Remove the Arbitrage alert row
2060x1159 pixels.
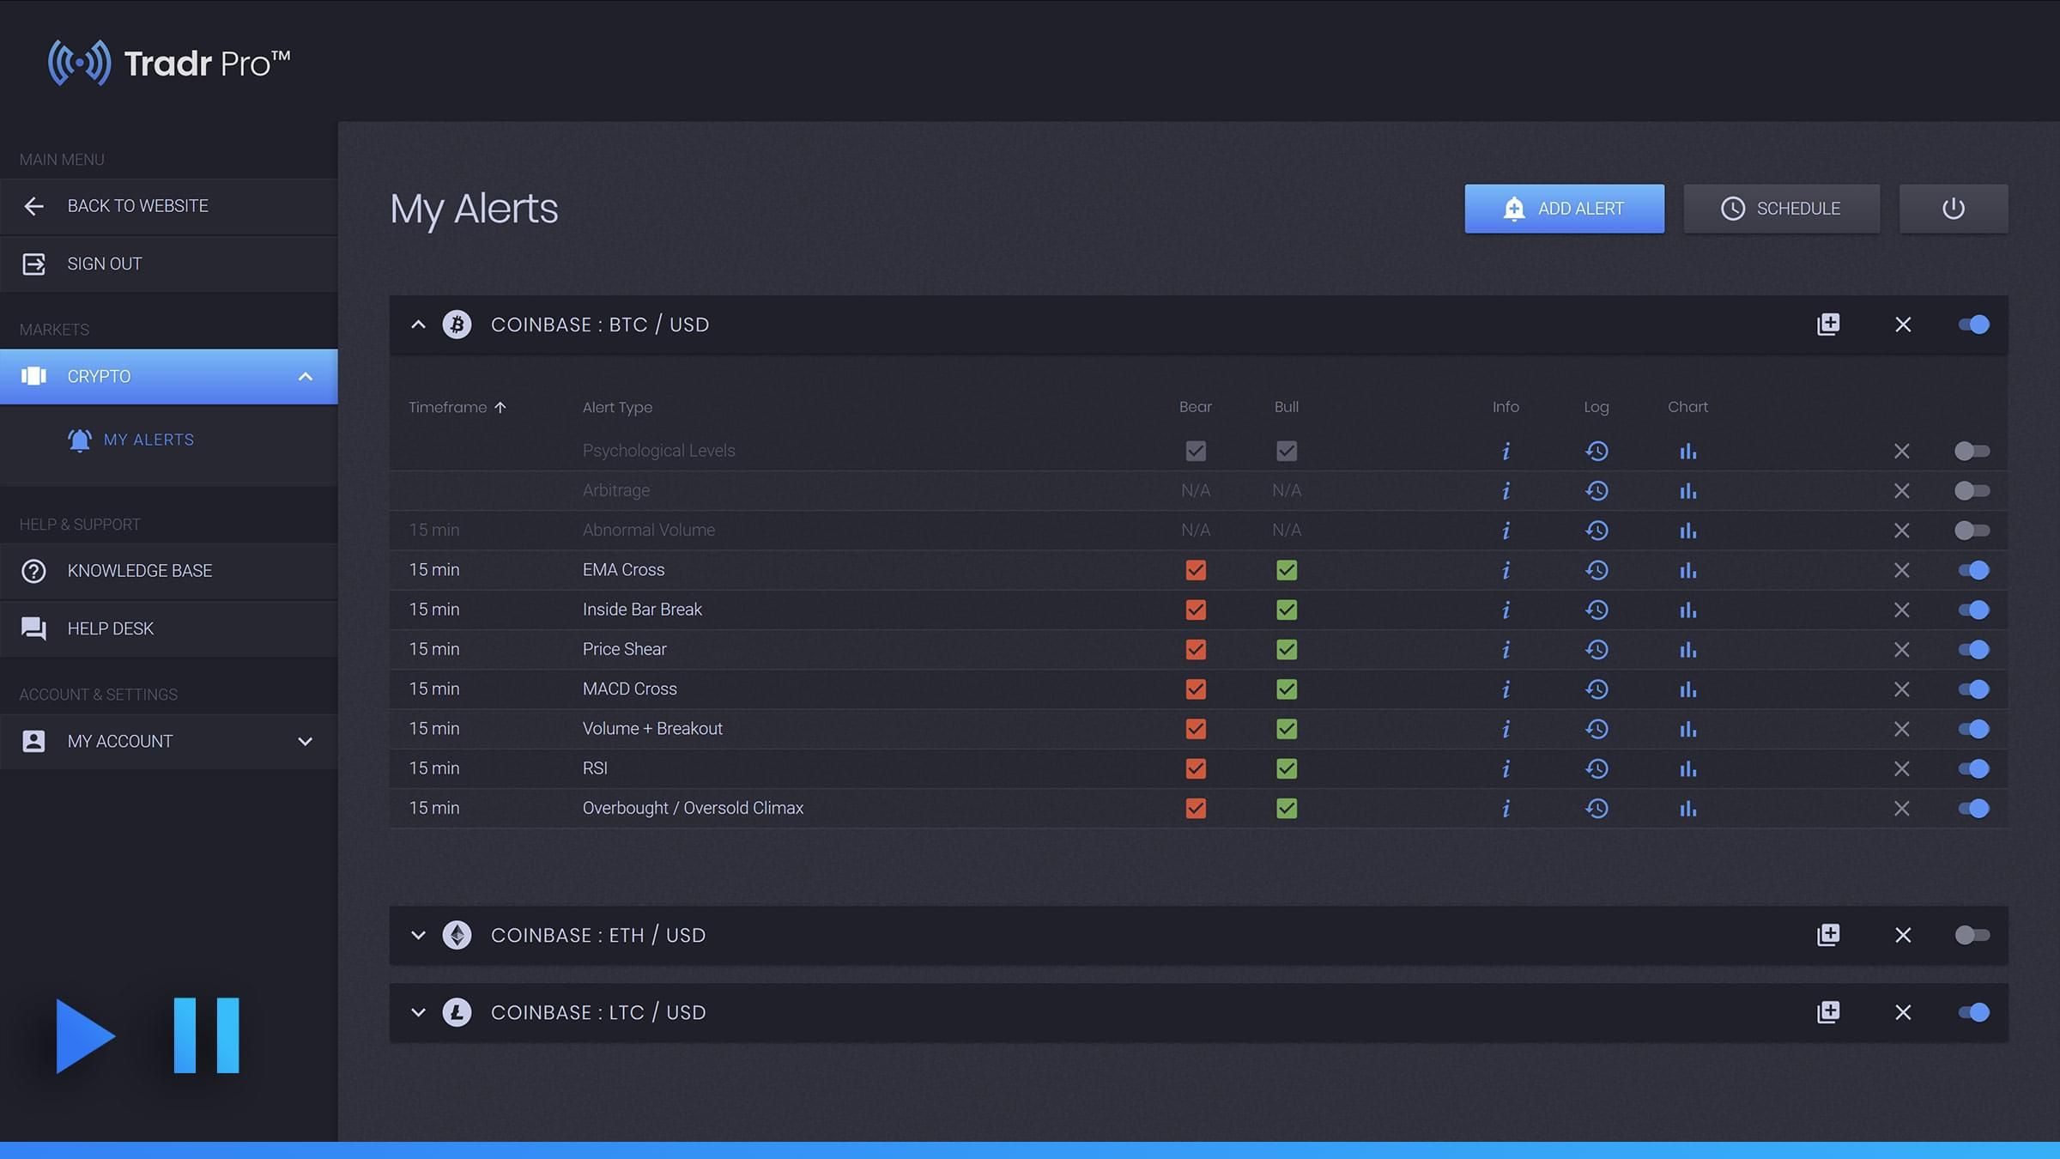coord(1901,490)
